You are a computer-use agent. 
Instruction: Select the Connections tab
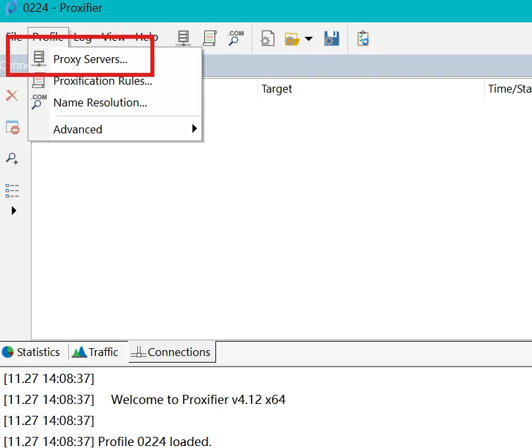[171, 352]
